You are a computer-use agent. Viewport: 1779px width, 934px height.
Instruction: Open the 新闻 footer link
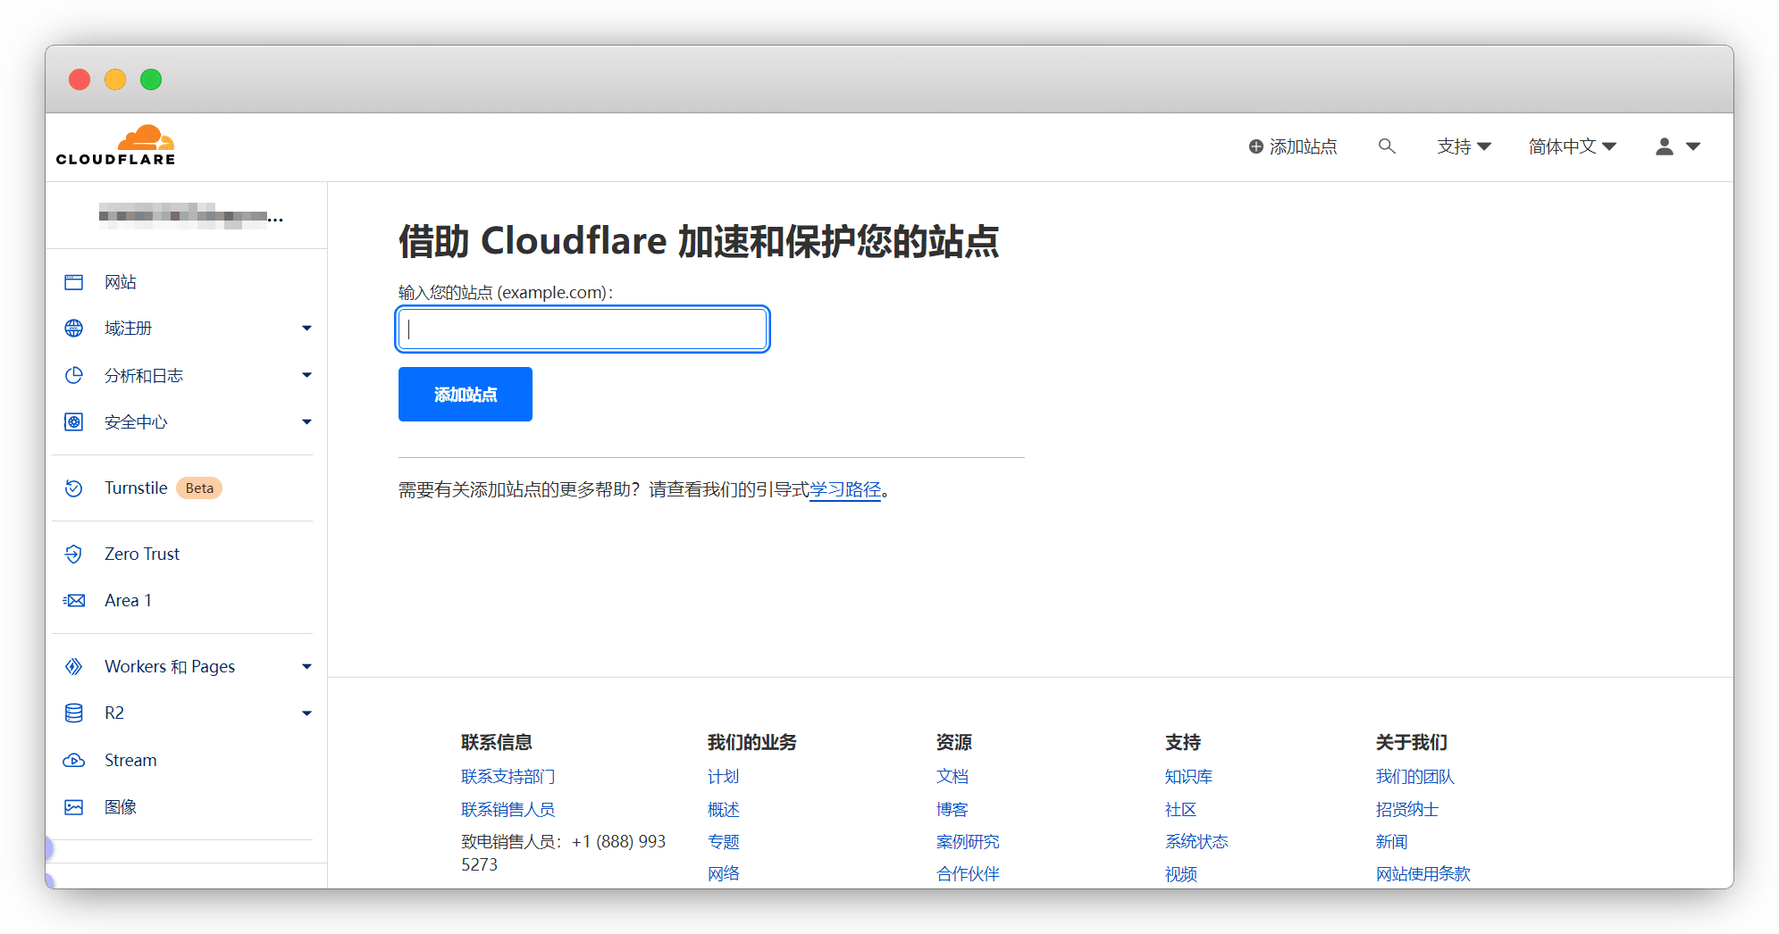[x=1391, y=842]
